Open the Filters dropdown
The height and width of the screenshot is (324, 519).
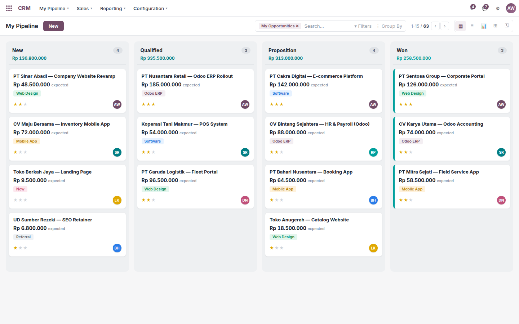click(x=363, y=26)
